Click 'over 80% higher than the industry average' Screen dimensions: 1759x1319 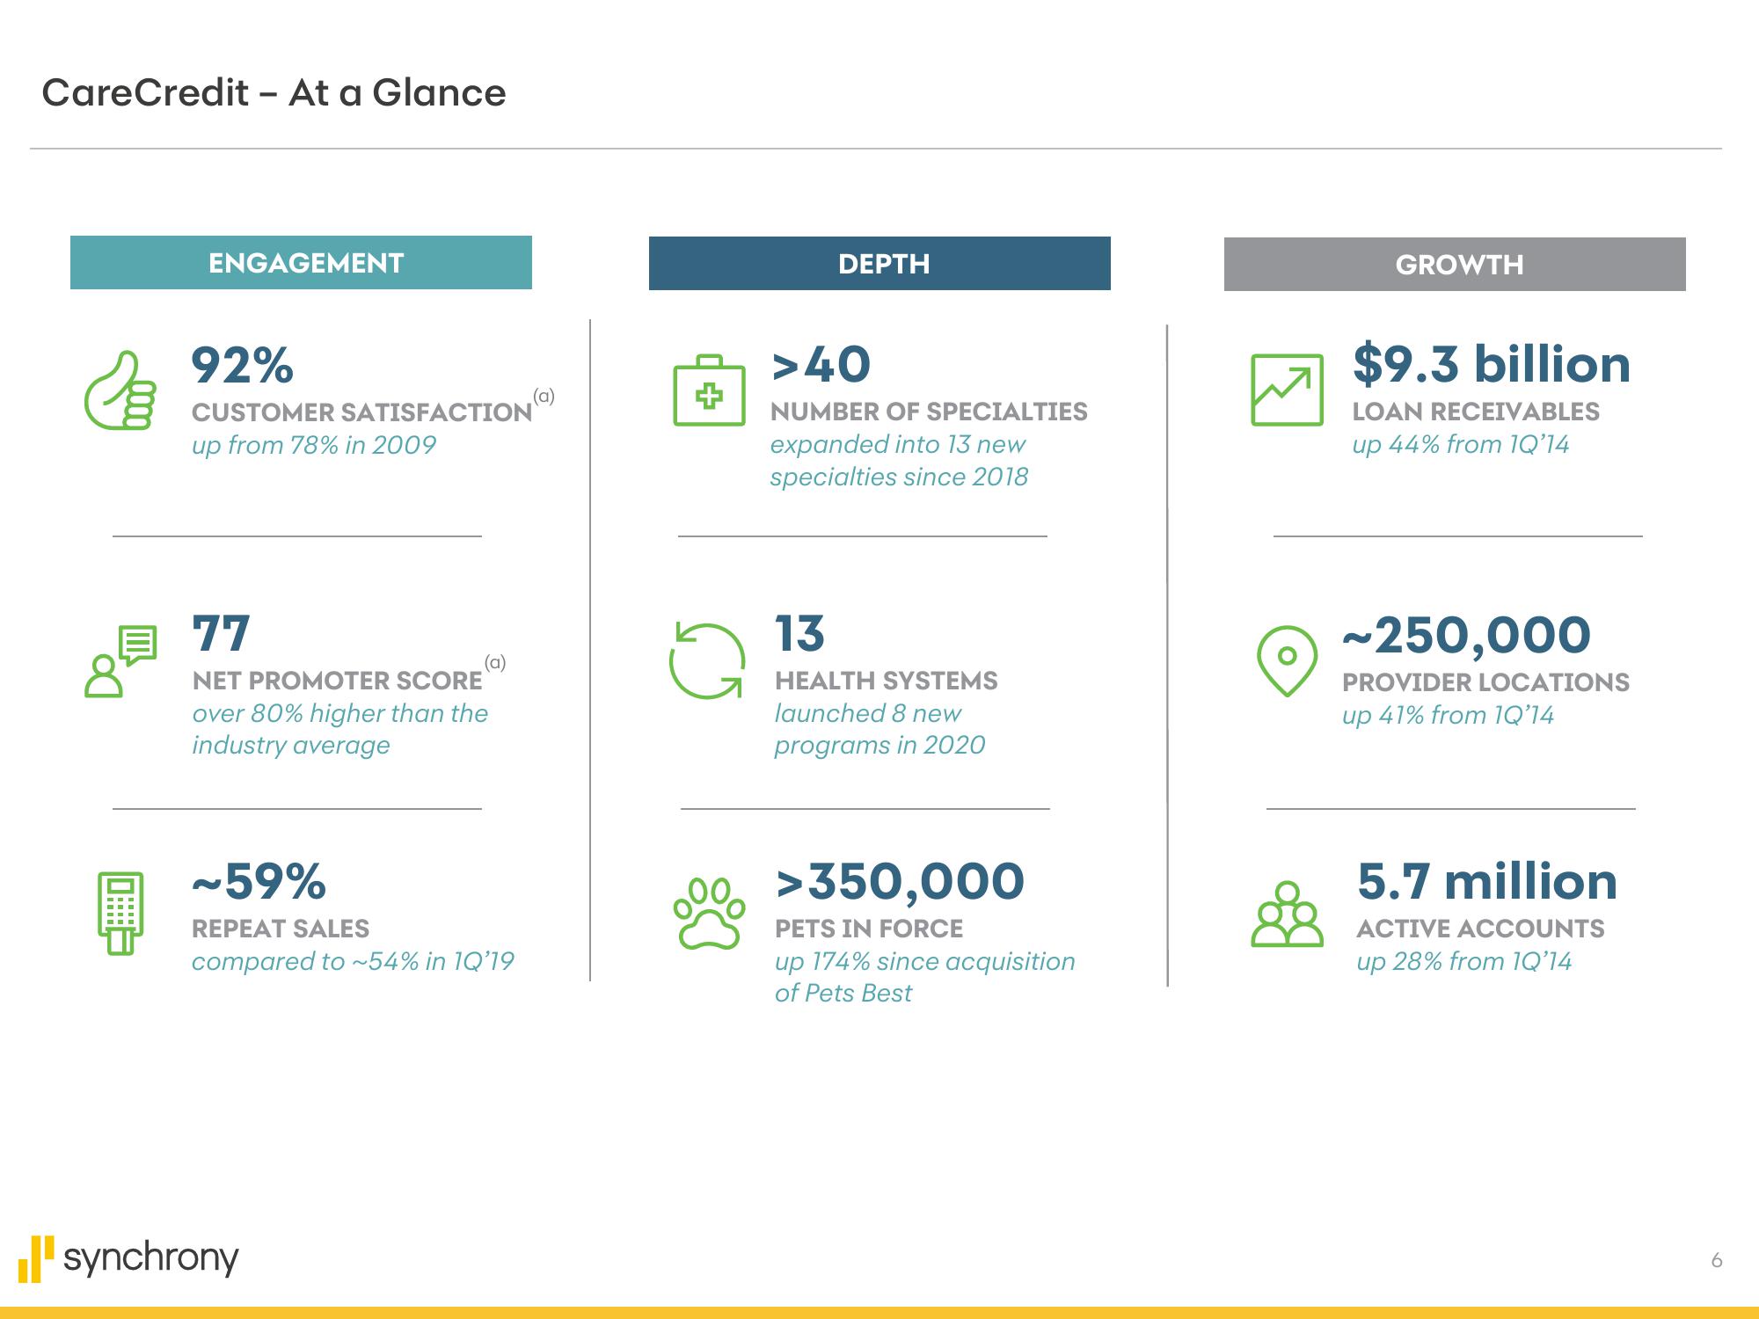[x=339, y=729]
